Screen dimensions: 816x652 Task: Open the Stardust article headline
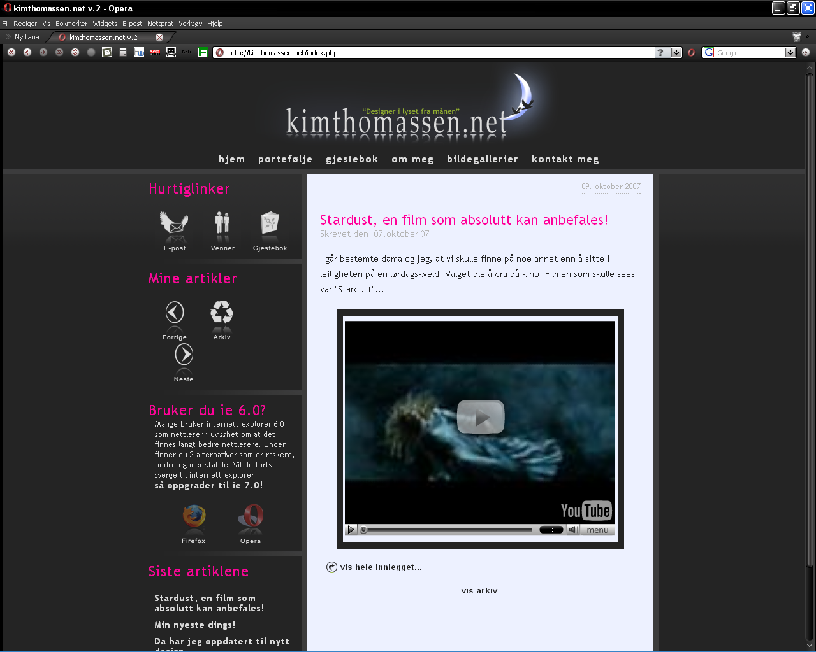pos(463,220)
